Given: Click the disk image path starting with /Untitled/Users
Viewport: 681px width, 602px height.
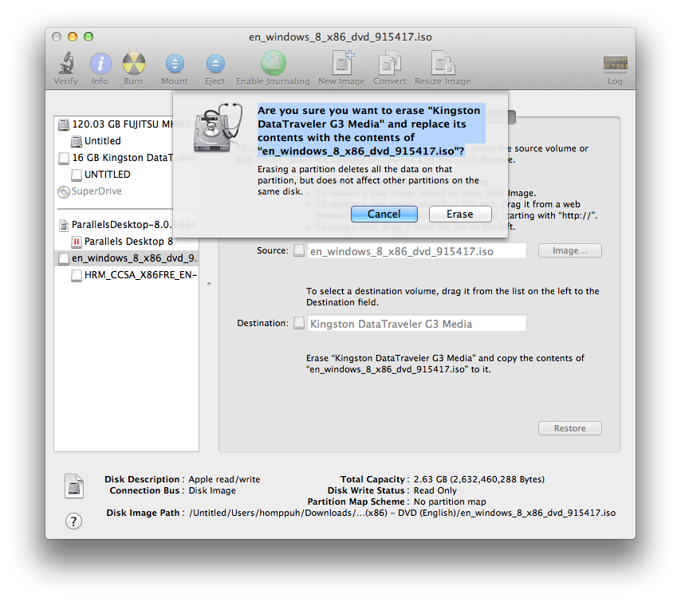Looking at the screenshot, I should click(x=402, y=513).
